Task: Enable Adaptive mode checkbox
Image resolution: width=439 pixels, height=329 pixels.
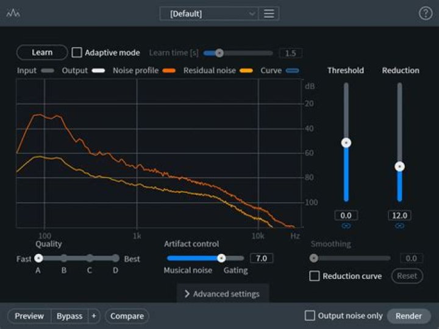Action: click(x=77, y=52)
